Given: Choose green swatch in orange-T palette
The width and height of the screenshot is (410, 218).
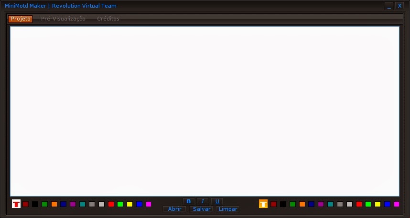Looking at the screenshot, I should (292, 204).
